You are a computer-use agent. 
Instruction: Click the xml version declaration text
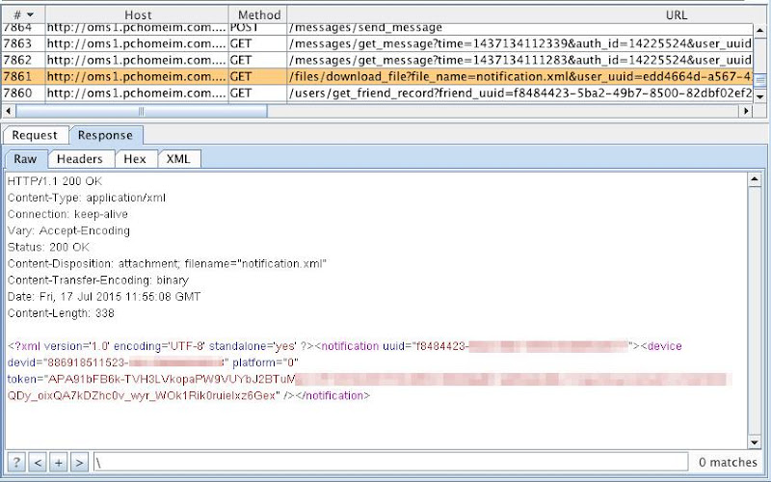coord(160,346)
